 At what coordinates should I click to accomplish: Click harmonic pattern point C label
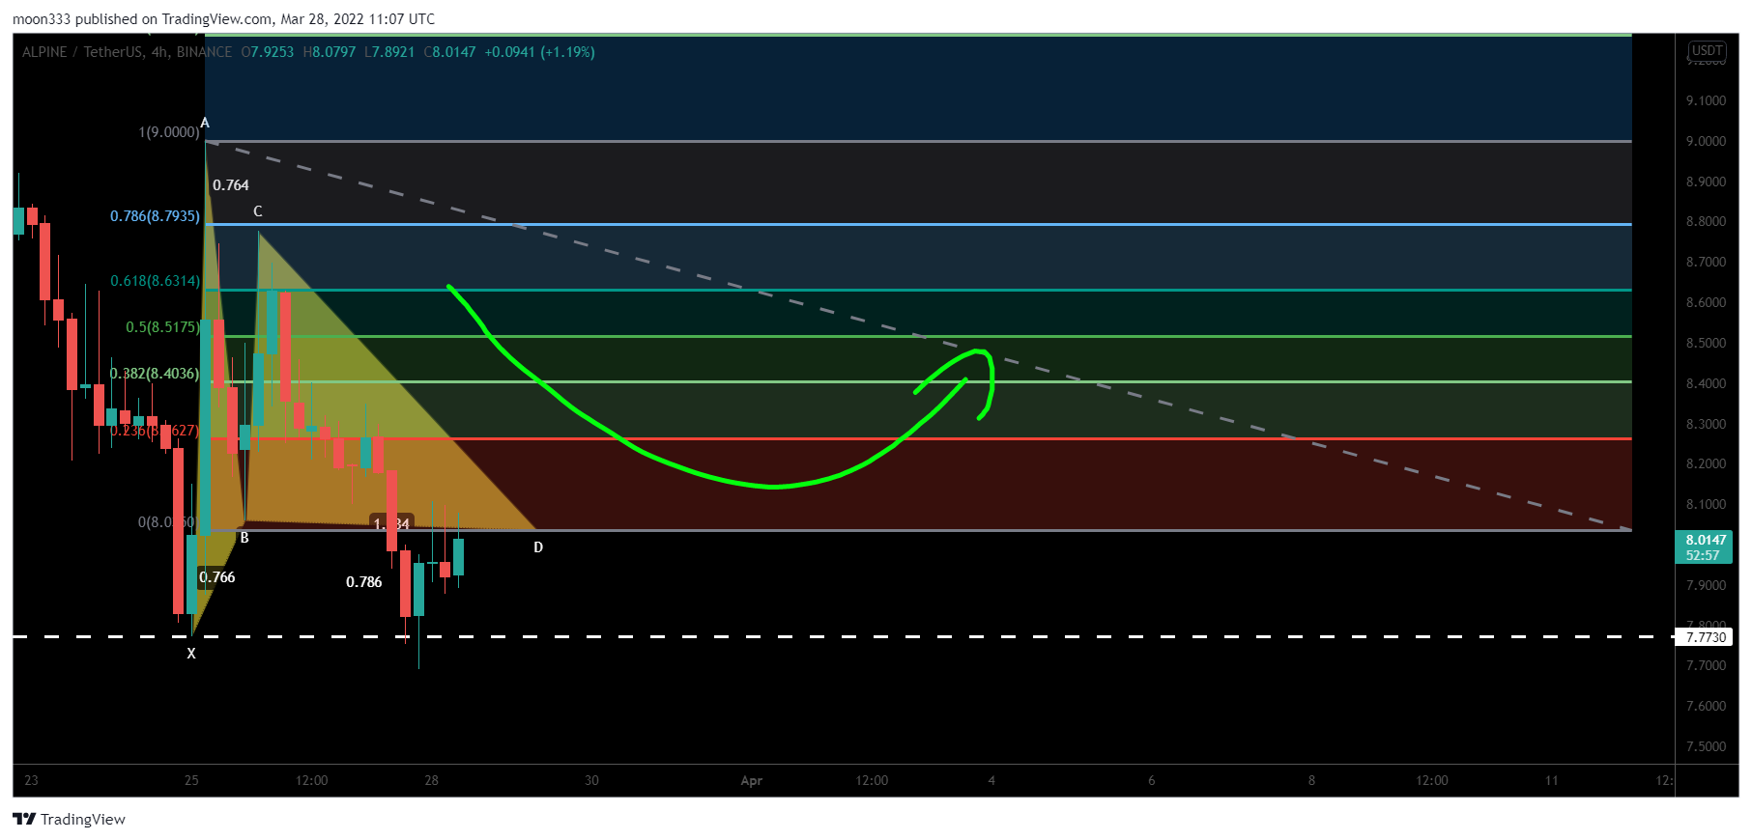point(258,211)
